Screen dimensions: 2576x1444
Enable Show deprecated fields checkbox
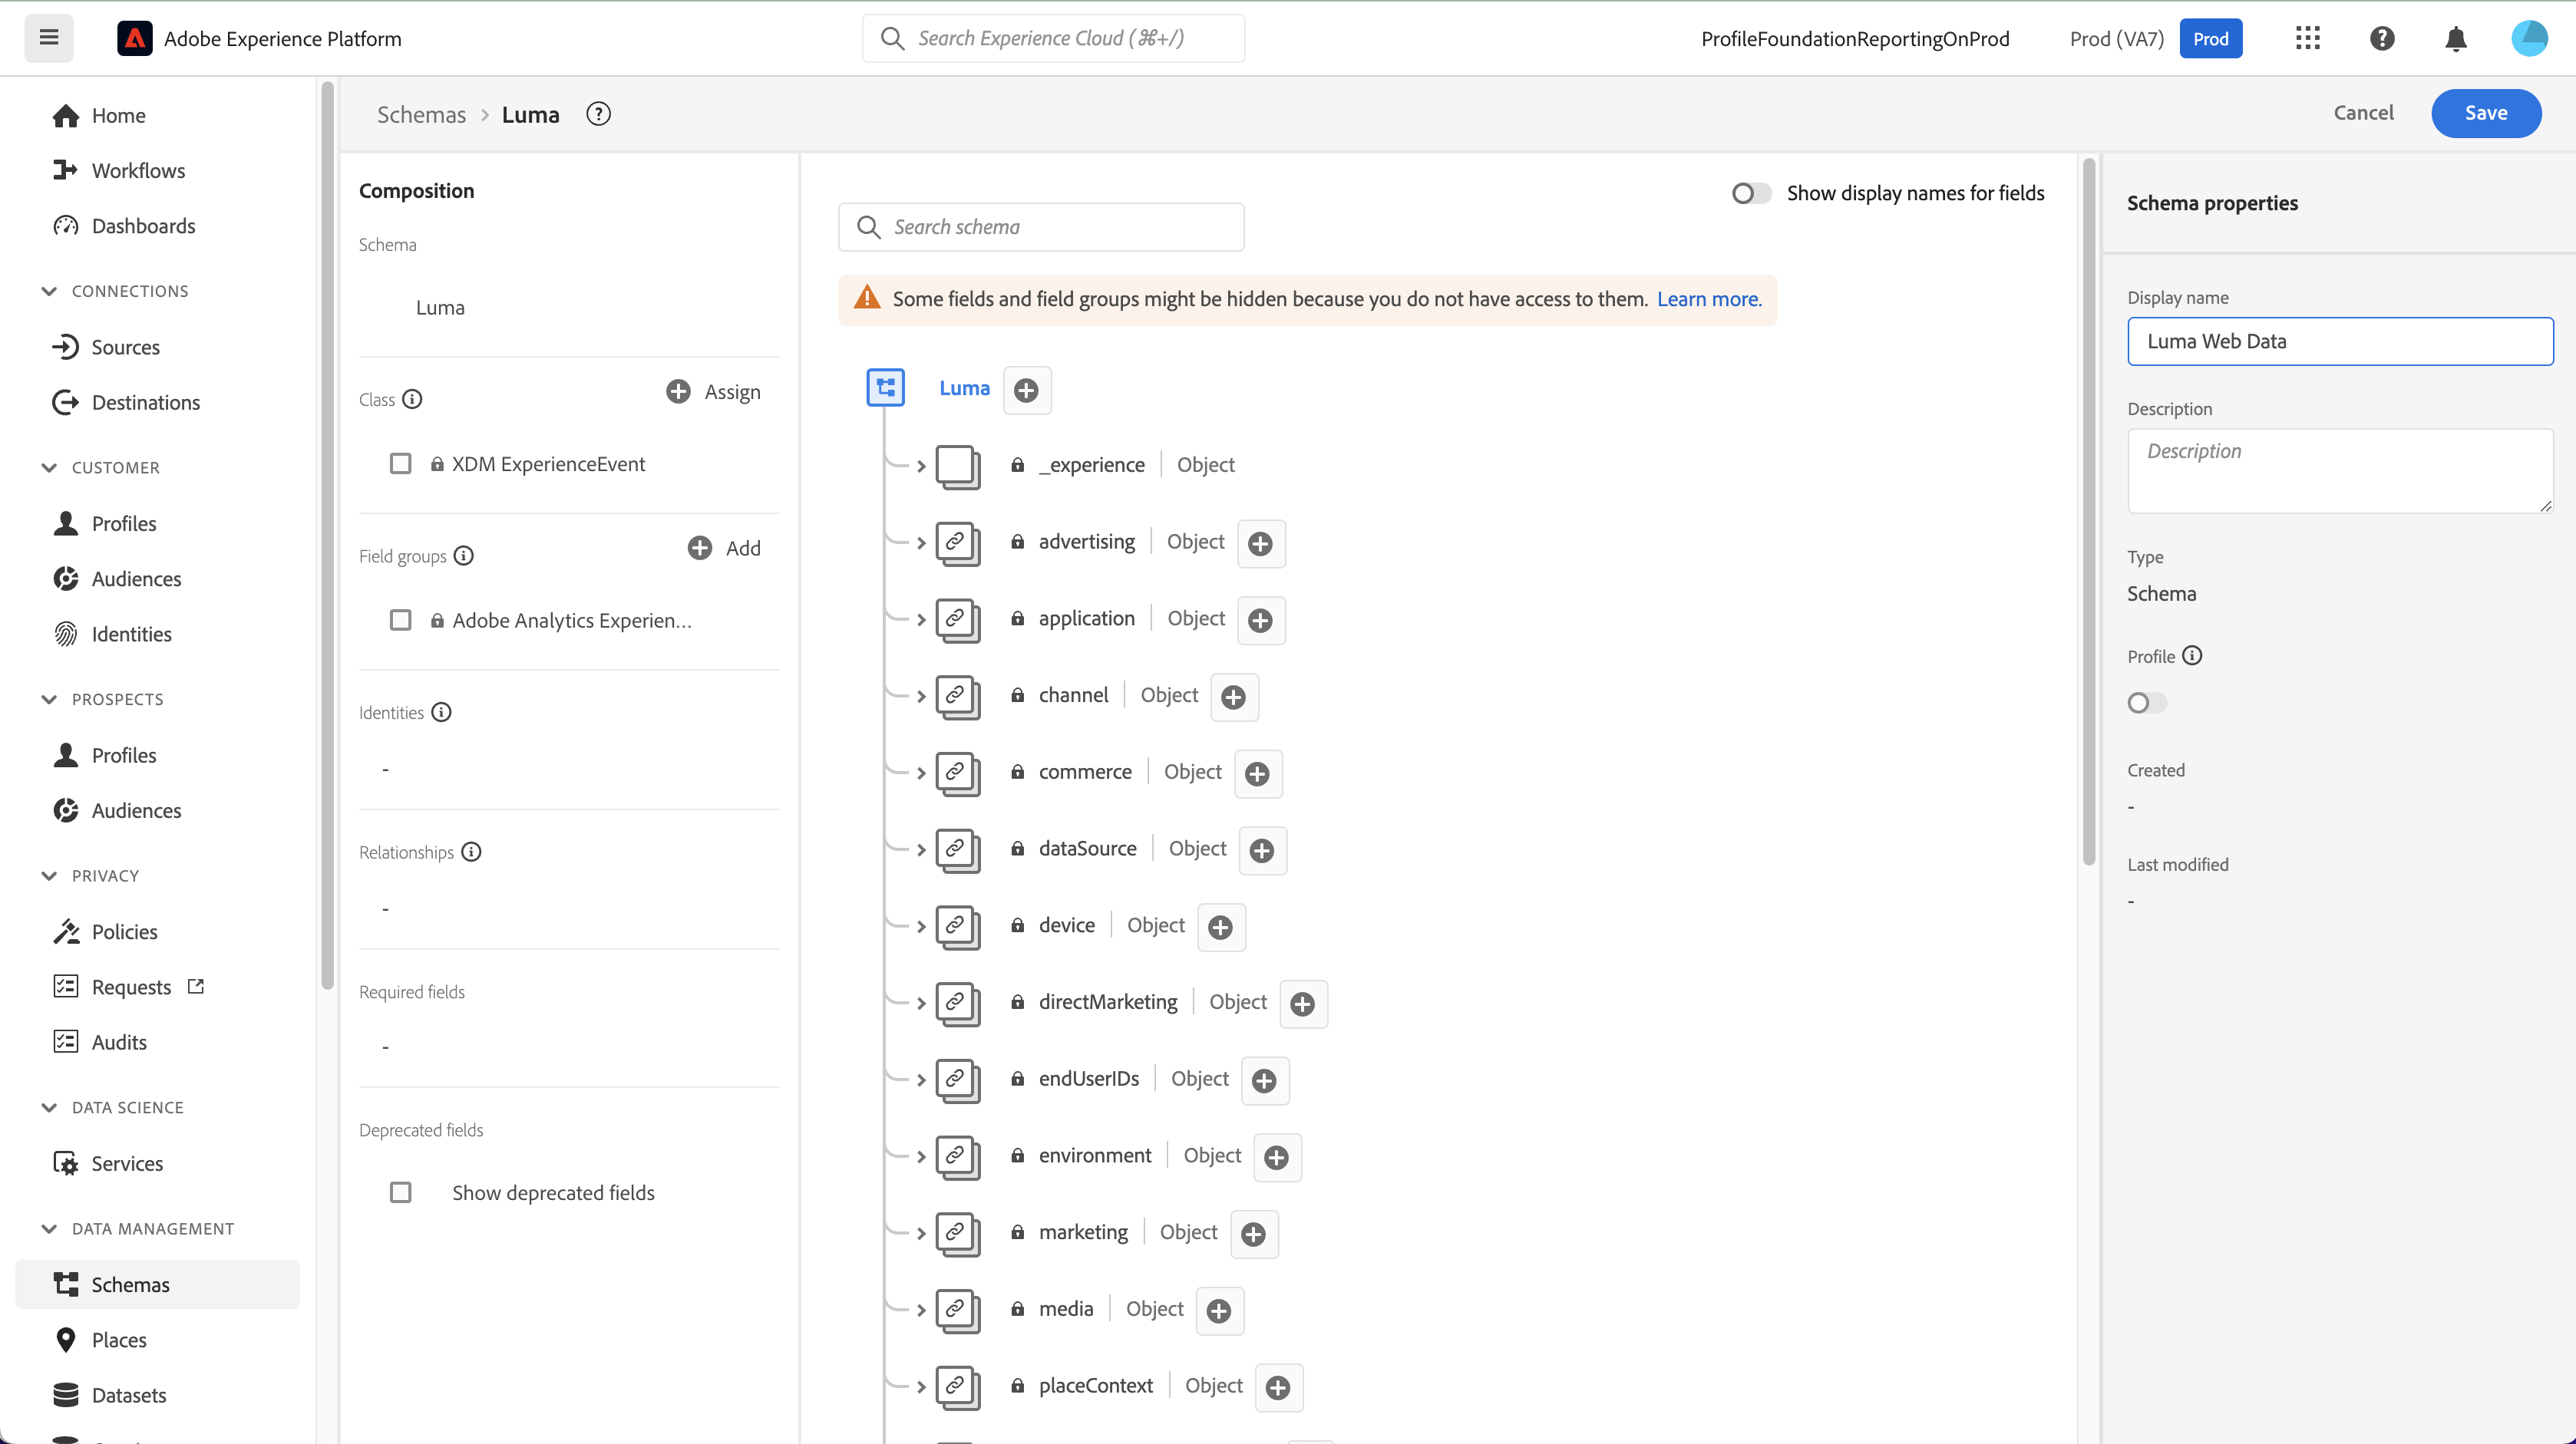point(401,1192)
